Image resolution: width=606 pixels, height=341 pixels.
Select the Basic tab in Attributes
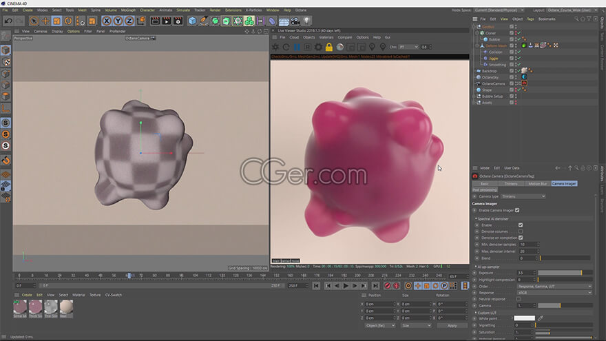485,184
